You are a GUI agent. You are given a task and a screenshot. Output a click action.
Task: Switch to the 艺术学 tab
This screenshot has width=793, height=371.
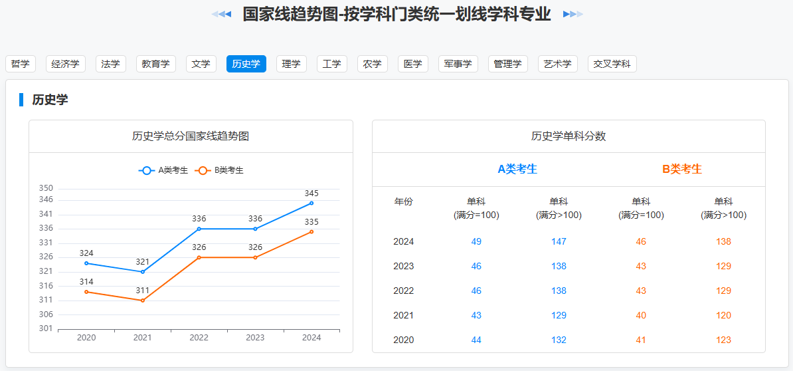point(558,64)
